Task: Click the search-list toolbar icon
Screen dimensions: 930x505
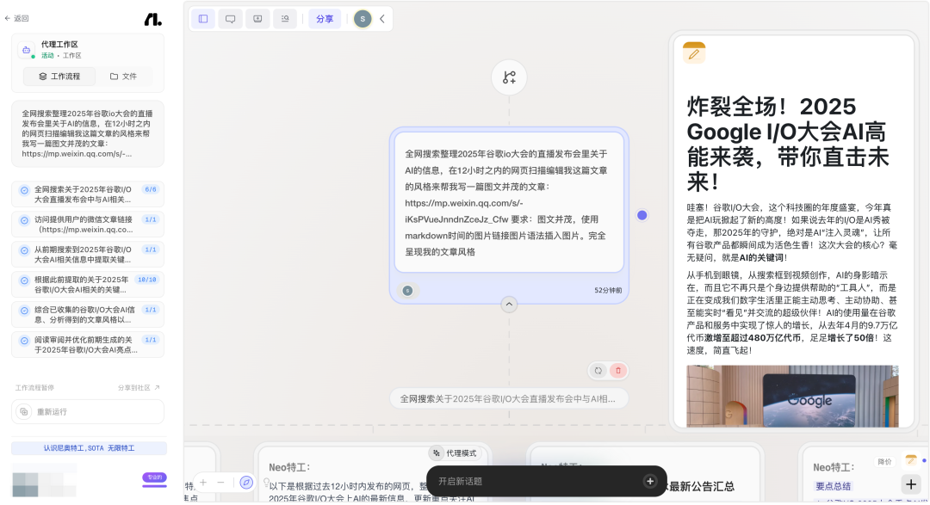Action: [285, 19]
